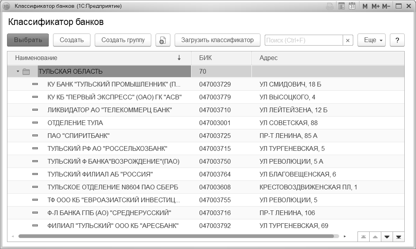Jump to last row arrow button
The image size is (416, 249).
click(398, 237)
